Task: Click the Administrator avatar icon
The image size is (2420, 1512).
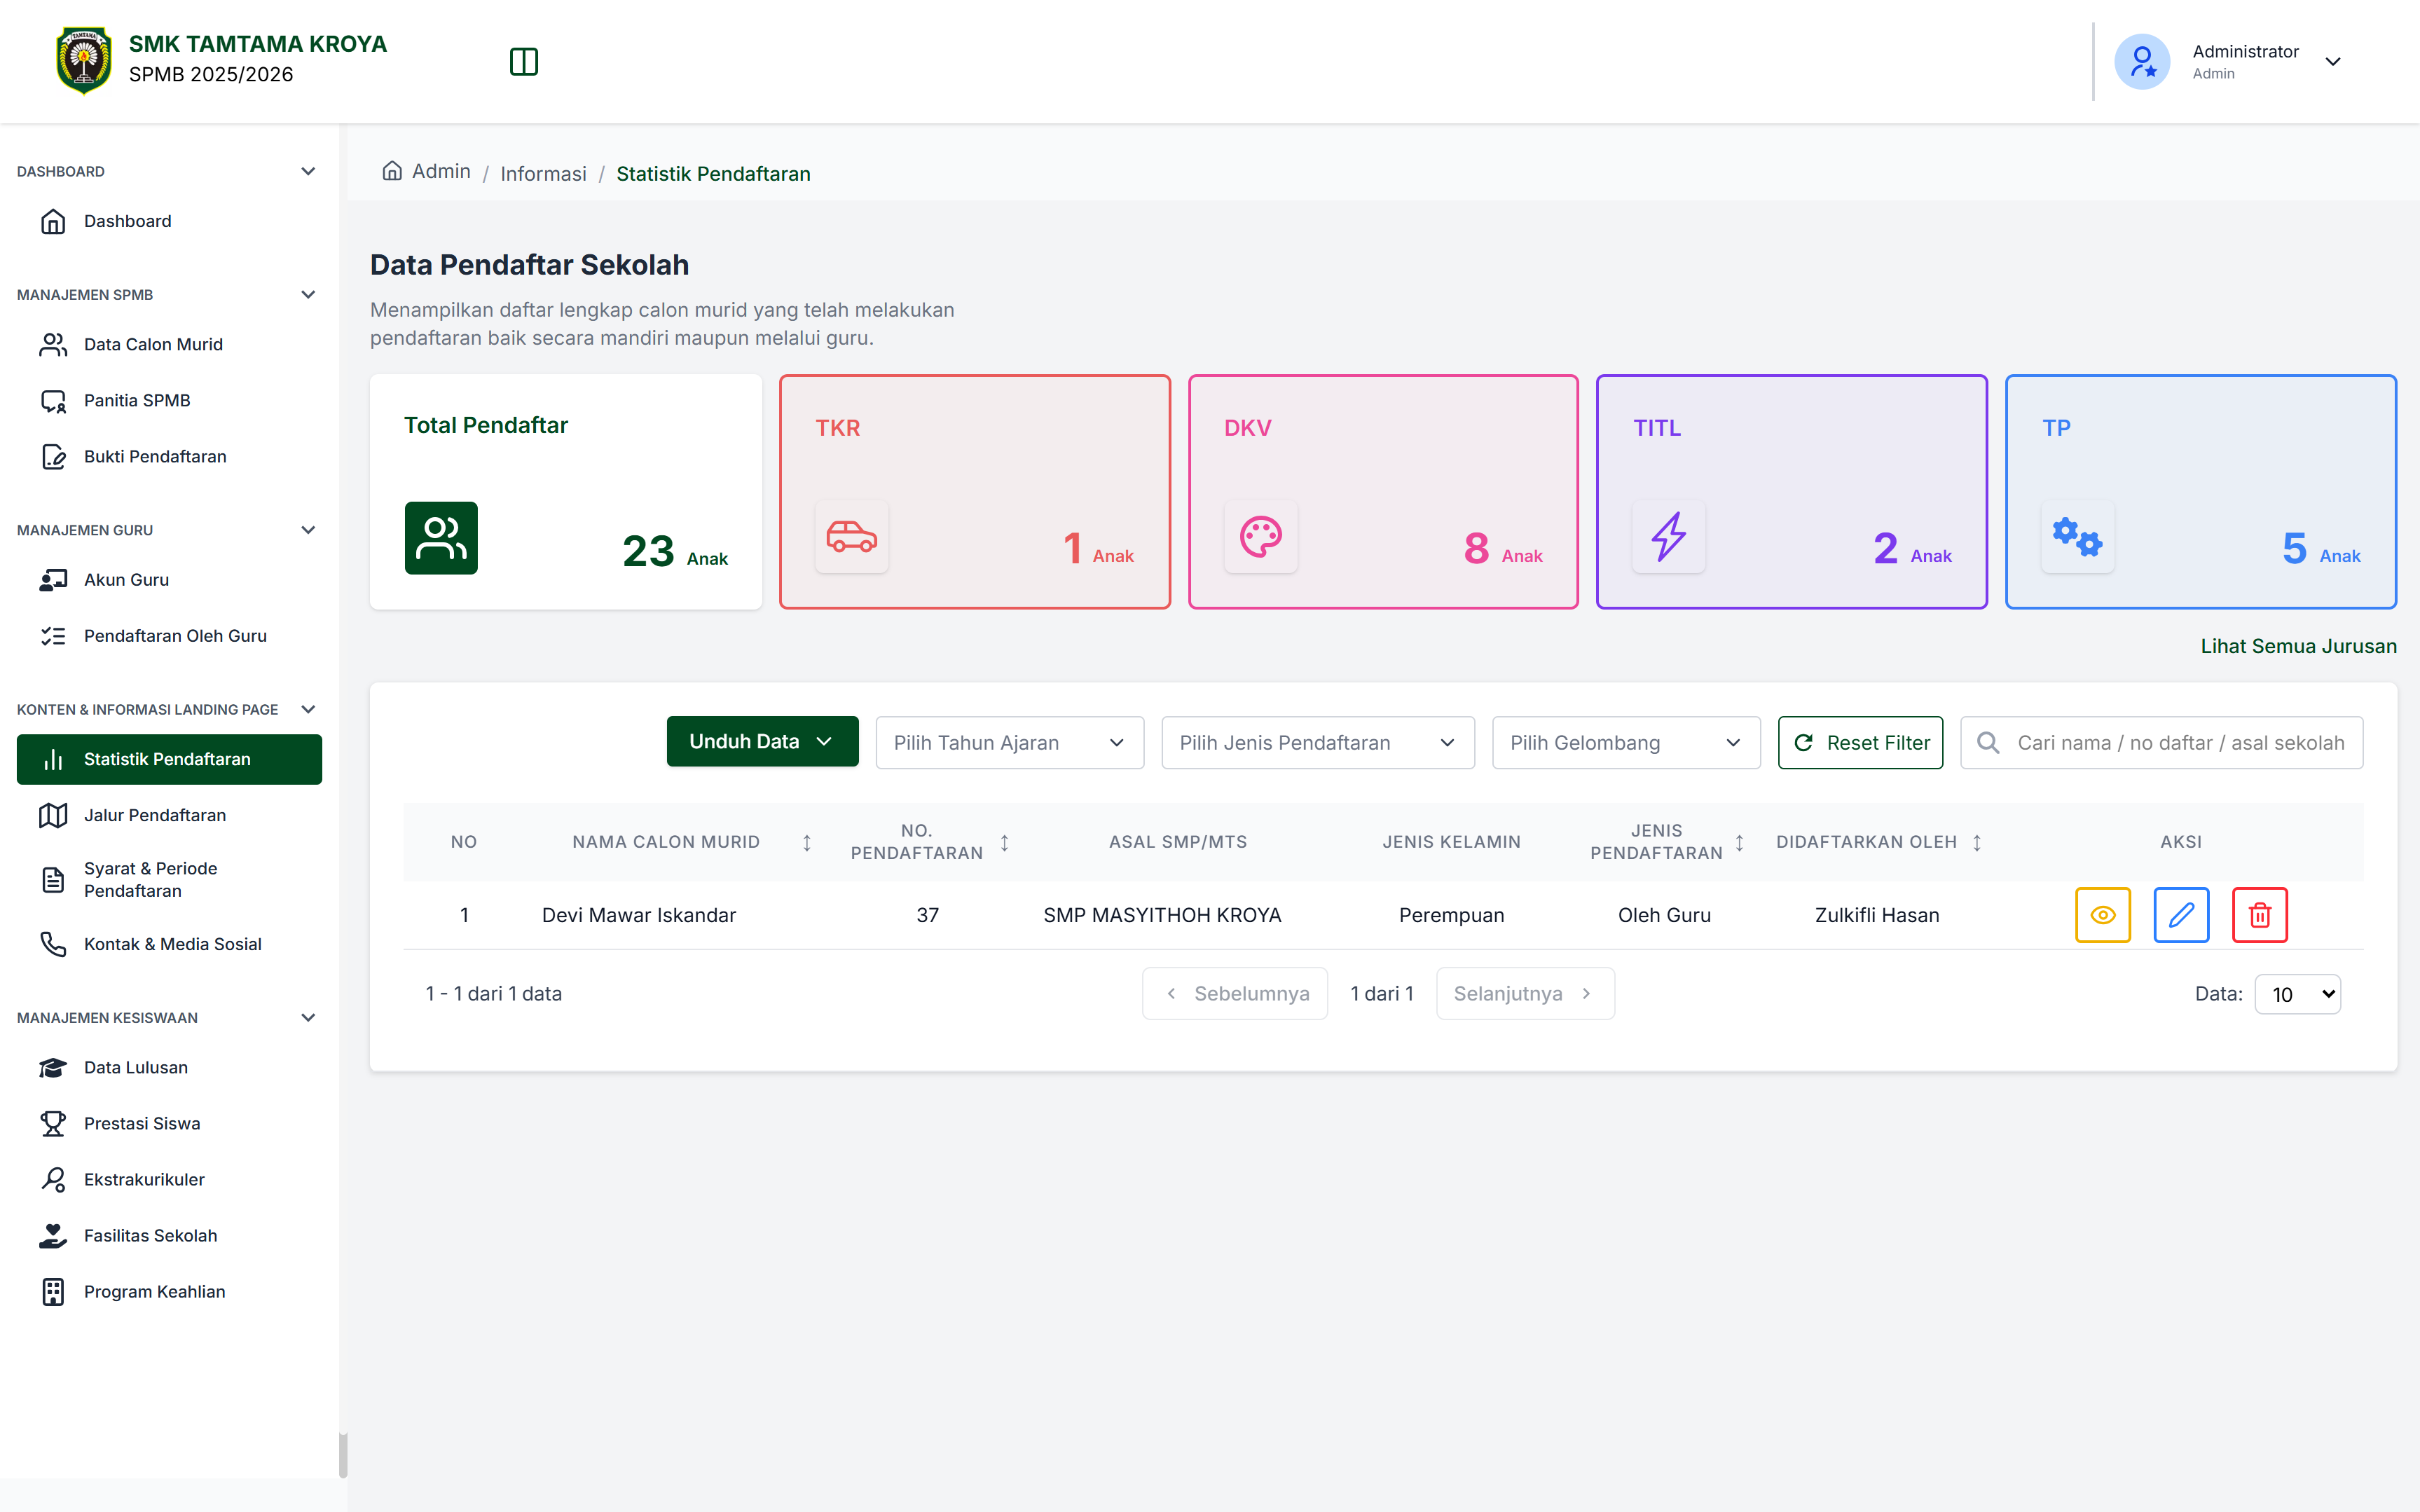Action: pyautogui.click(x=2141, y=62)
